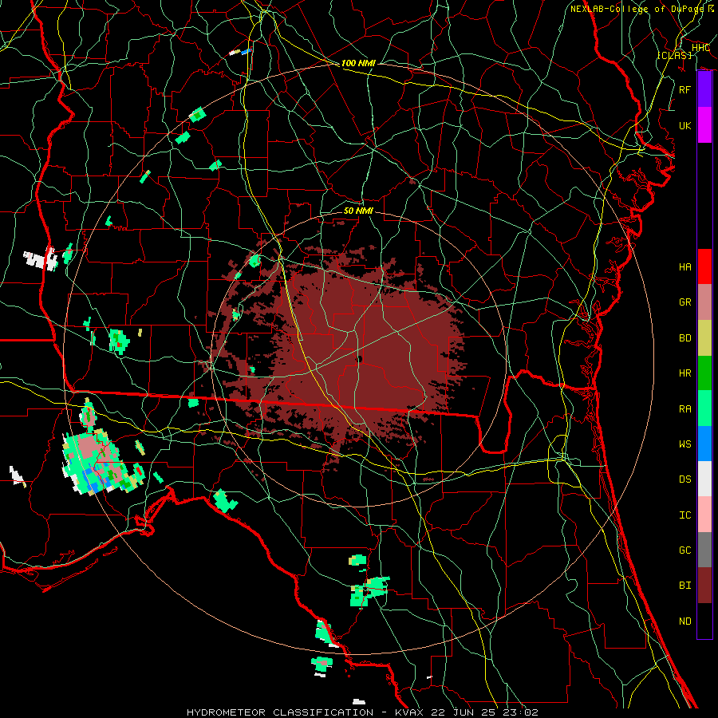Screen dimensions: 718x718
Task: Click the radar site dot inside biological echo
Action: 360,359
